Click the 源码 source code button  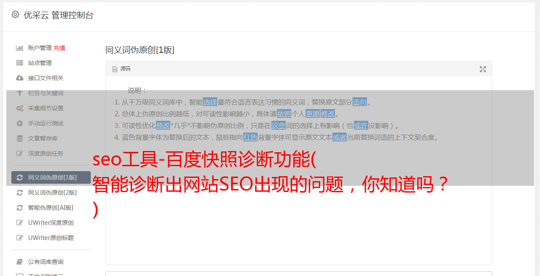[x=121, y=69]
